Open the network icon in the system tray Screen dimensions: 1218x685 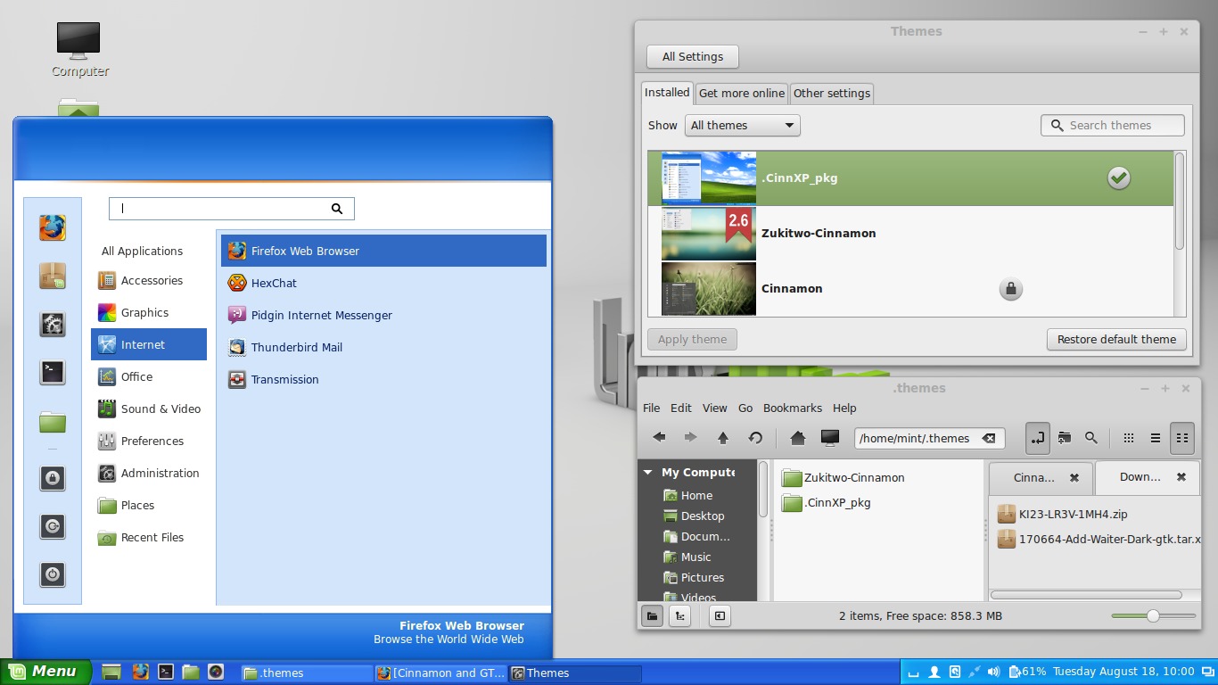click(975, 672)
